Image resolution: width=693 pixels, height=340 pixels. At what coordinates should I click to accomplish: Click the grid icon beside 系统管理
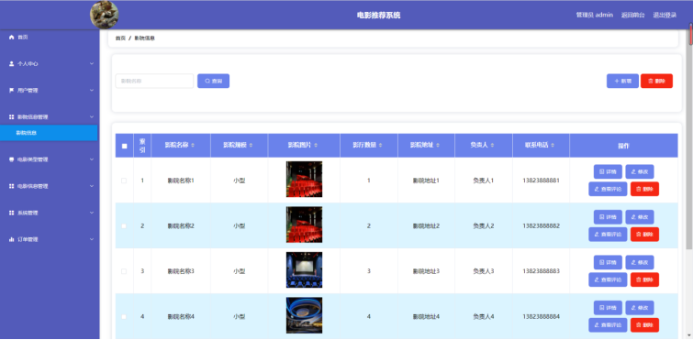point(12,213)
